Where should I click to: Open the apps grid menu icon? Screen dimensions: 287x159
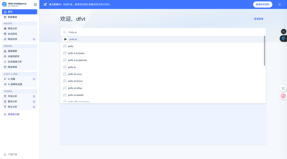point(35,5)
